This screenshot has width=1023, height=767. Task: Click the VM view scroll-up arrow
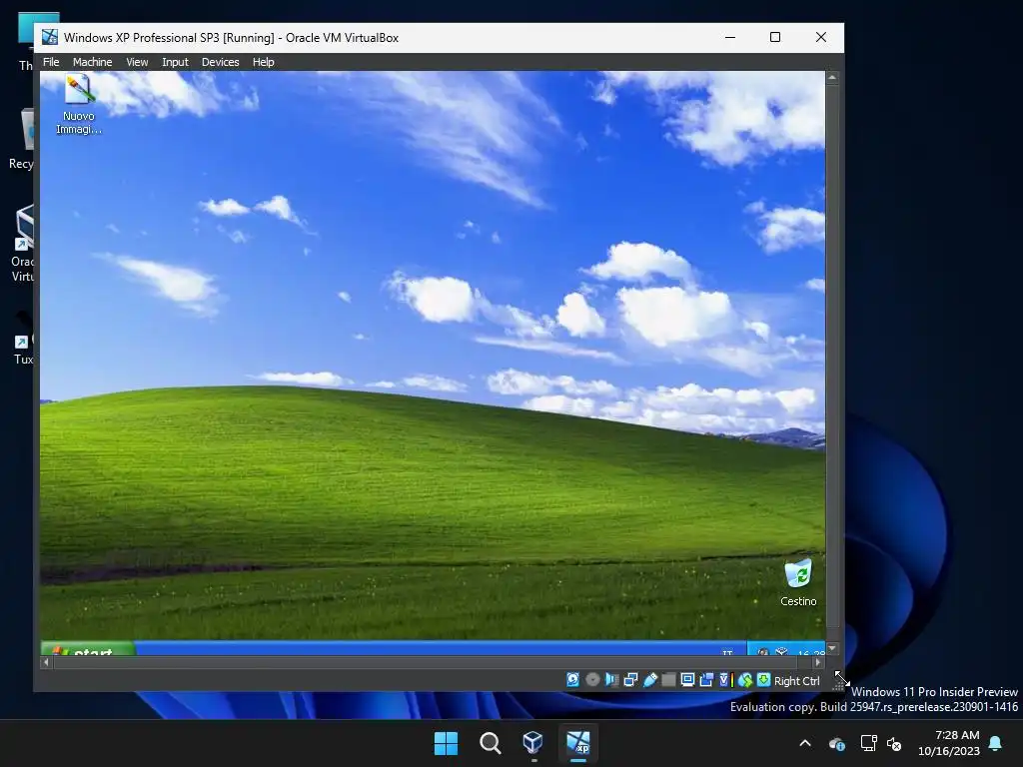tap(832, 78)
